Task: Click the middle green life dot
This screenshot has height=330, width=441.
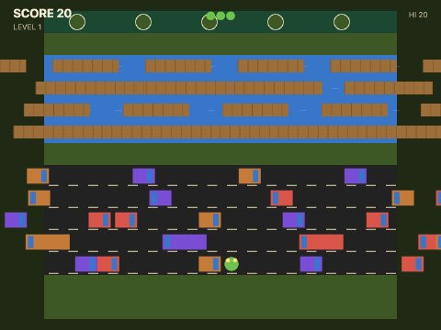Action: tap(220, 16)
